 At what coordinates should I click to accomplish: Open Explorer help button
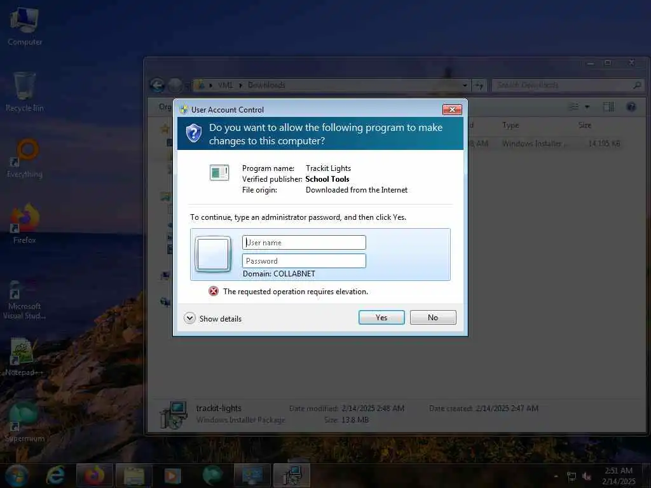point(631,107)
